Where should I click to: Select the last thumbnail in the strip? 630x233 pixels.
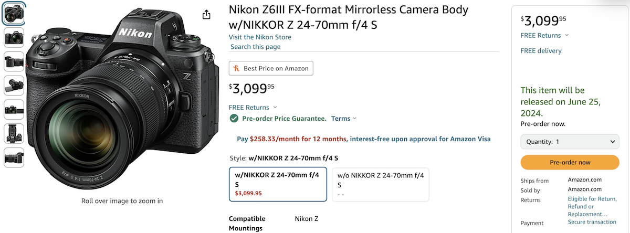point(14,157)
